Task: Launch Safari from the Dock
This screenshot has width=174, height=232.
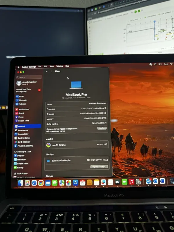Action: point(34,183)
